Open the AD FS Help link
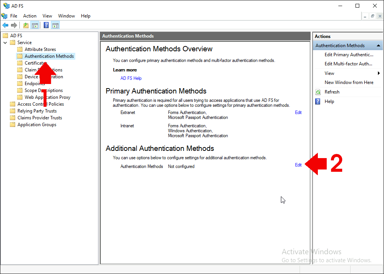The height and width of the screenshot is (274, 384). [x=131, y=78]
